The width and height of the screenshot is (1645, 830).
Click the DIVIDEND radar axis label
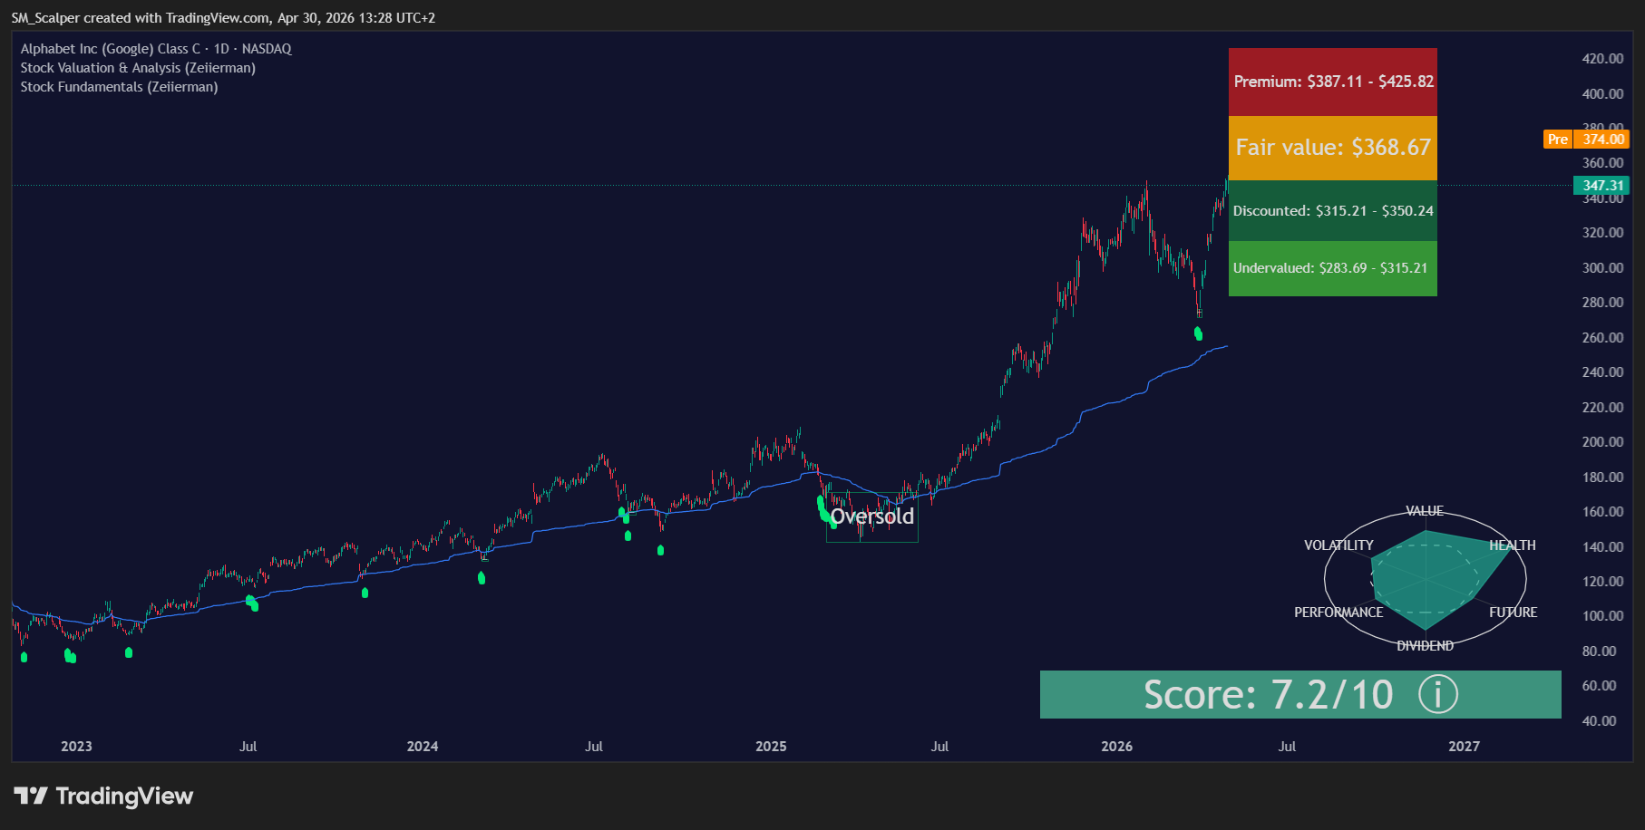click(1425, 646)
